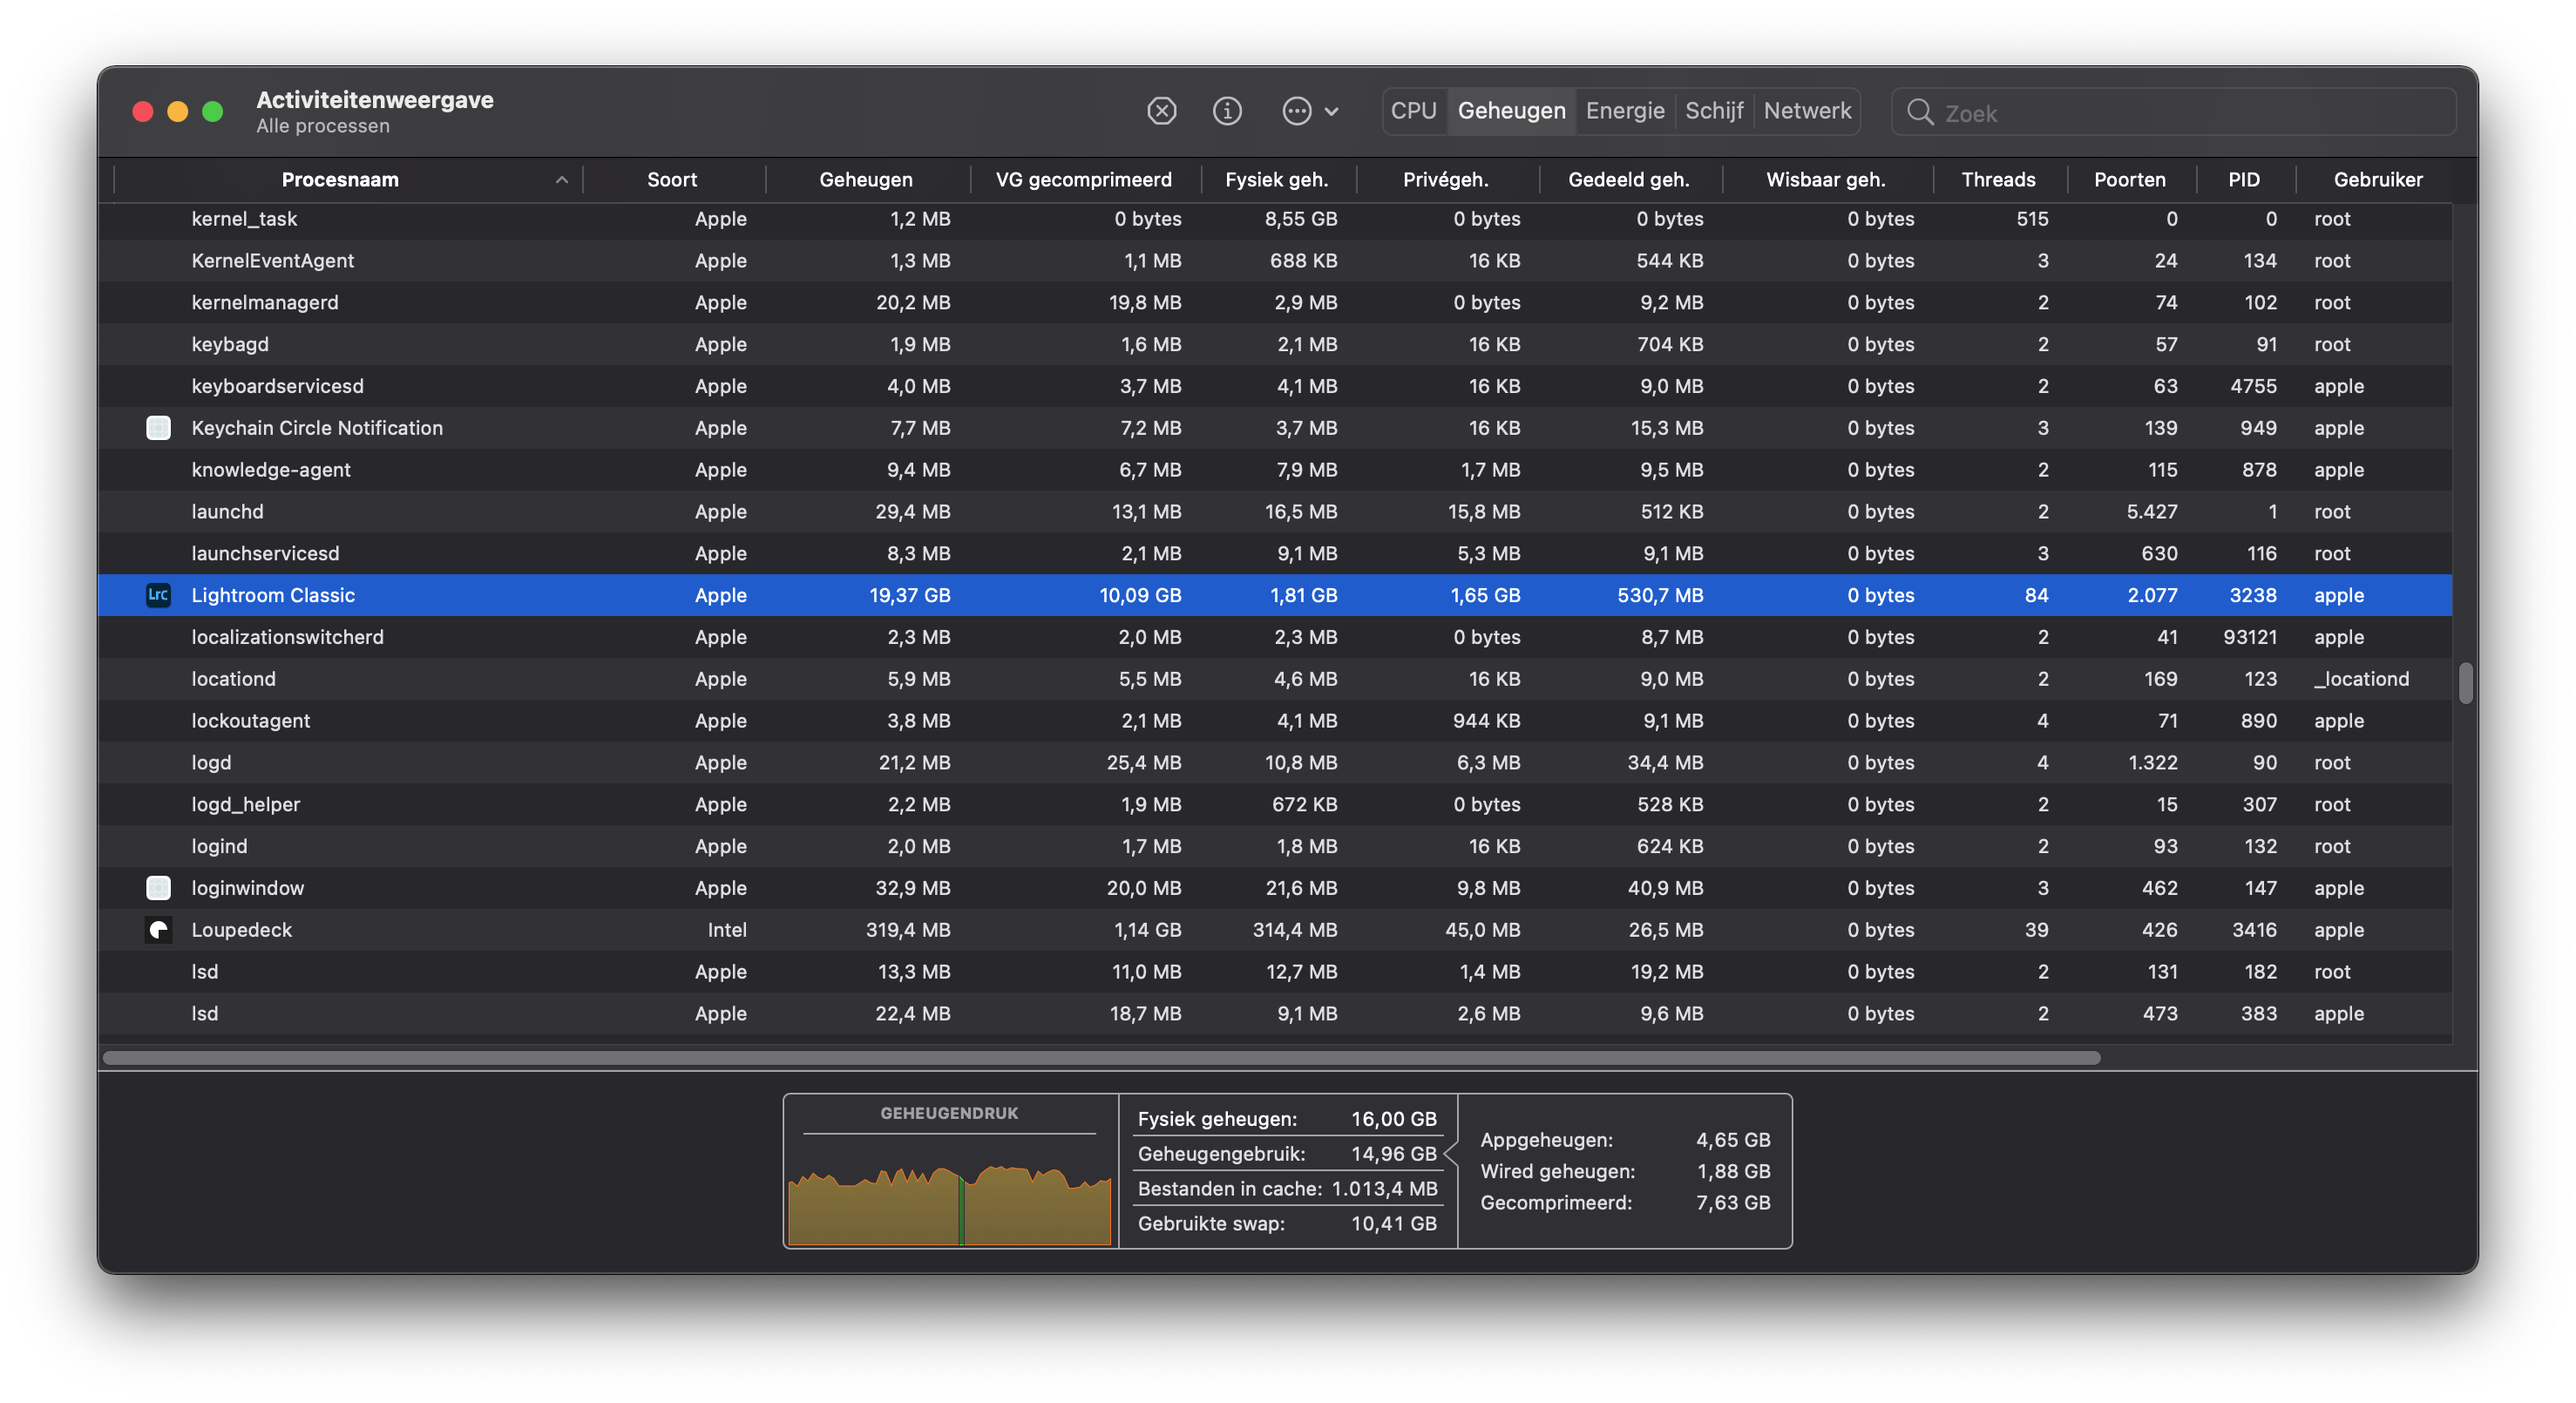Click the Keychain Circle Notification icon
The width and height of the screenshot is (2576, 1403).
coord(158,428)
